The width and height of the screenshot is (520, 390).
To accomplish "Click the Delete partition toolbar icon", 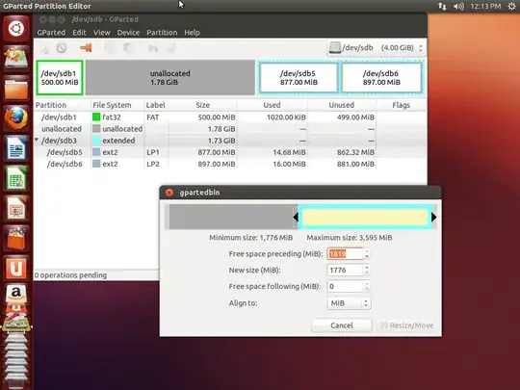I will (x=62, y=48).
